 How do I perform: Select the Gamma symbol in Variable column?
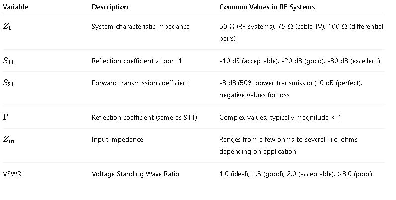tap(6, 117)
